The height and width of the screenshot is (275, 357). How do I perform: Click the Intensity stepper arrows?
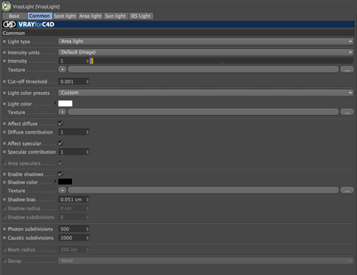87,61
